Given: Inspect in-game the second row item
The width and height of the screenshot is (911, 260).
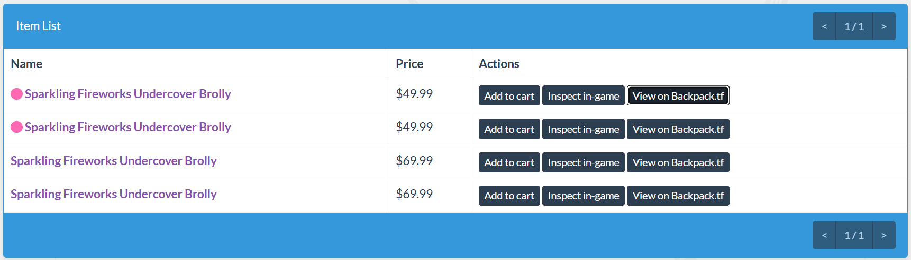Looking at the screenshot, I should [584, 129].
